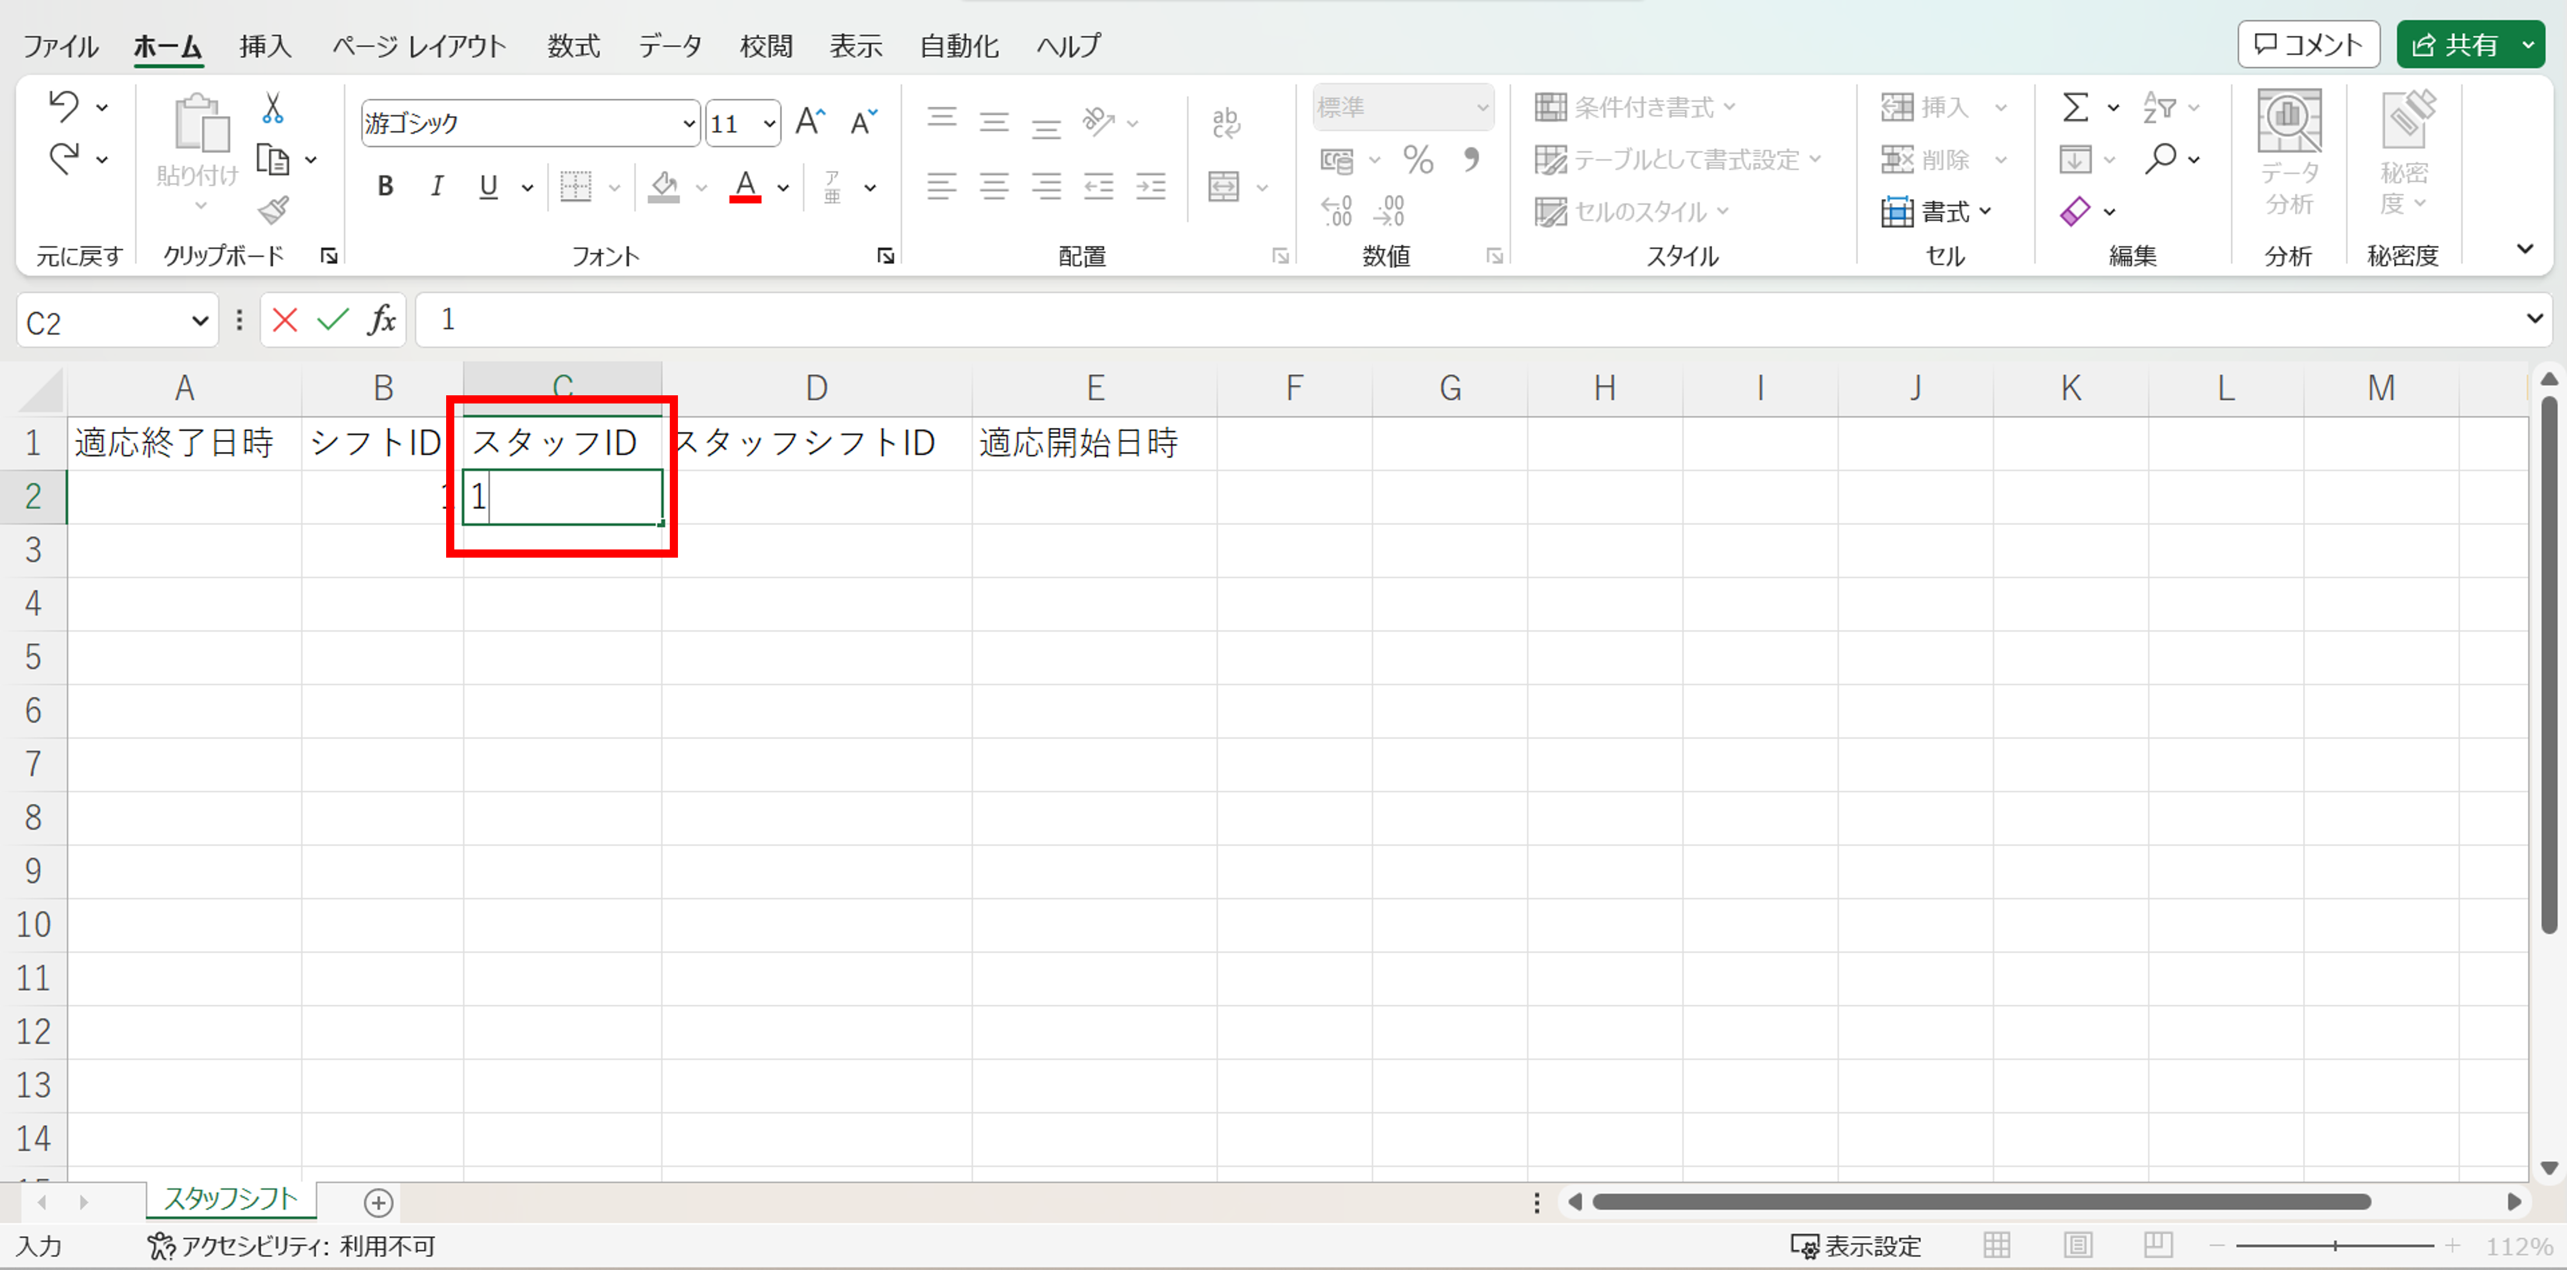Toggle Italic formatting
The width and height of the screenshot is (2567, 1270).
pos(436,186)
